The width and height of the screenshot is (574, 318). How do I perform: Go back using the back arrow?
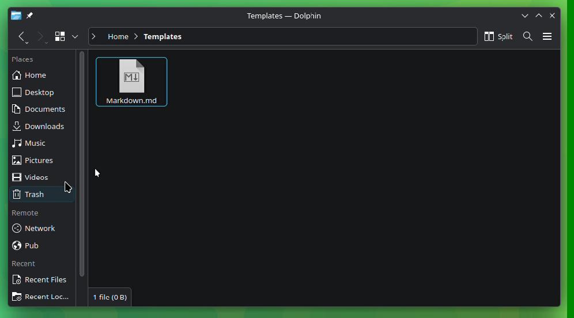click(x=22, y=37)
